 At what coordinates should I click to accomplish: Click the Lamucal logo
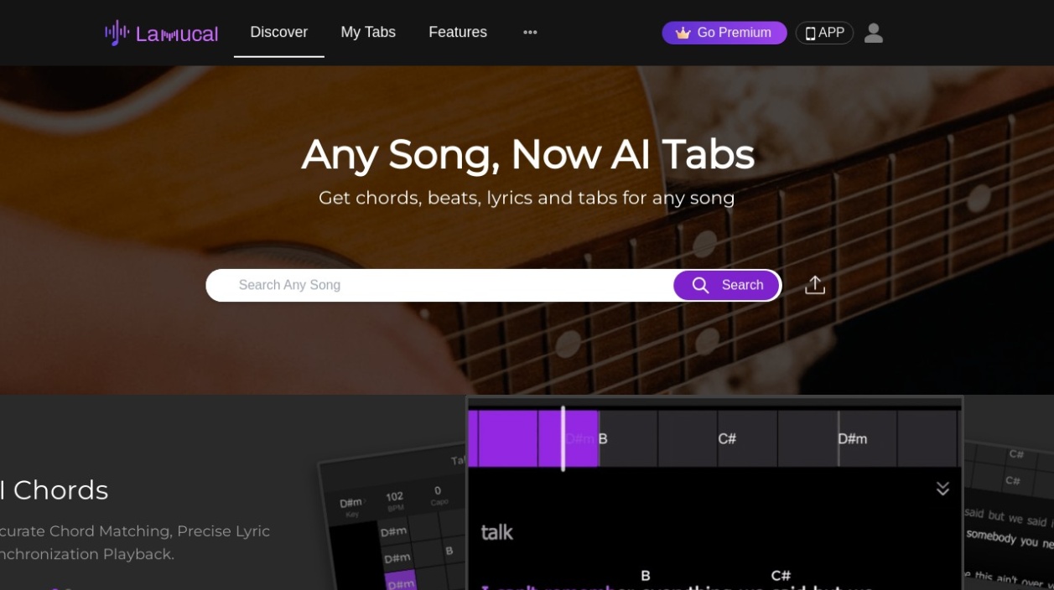click(161, 34)
